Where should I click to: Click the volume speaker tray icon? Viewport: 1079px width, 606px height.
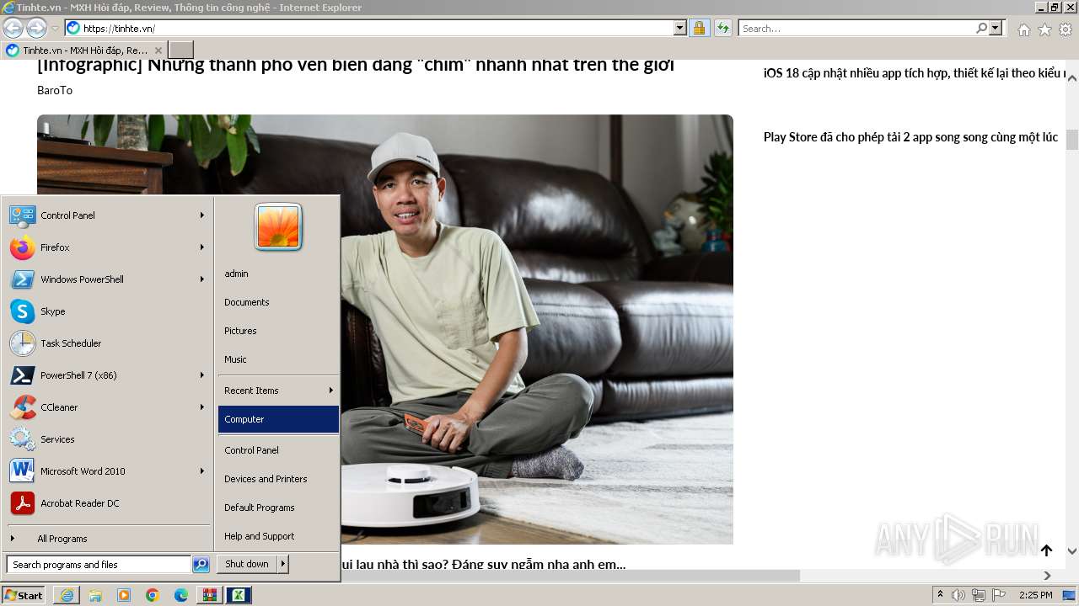point(958,595)
